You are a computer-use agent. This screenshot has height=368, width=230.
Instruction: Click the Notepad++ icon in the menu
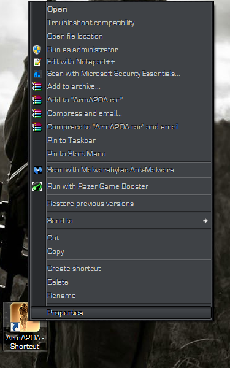(37, 62)
